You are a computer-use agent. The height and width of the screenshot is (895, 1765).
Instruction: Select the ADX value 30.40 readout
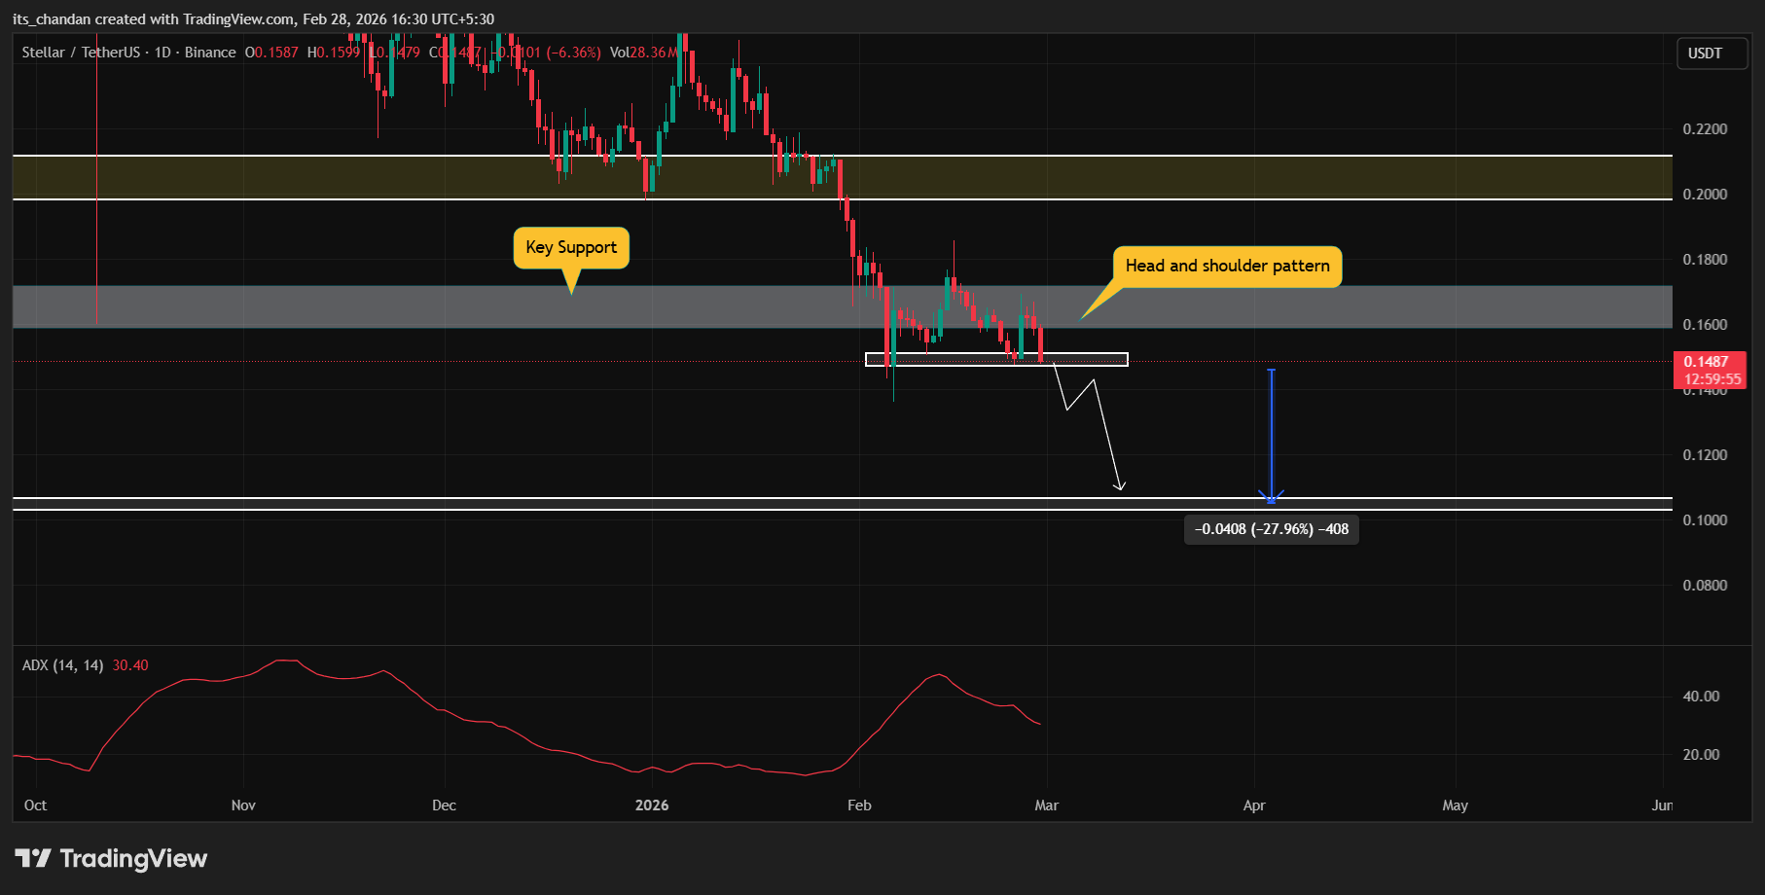[x=130, y=665]
